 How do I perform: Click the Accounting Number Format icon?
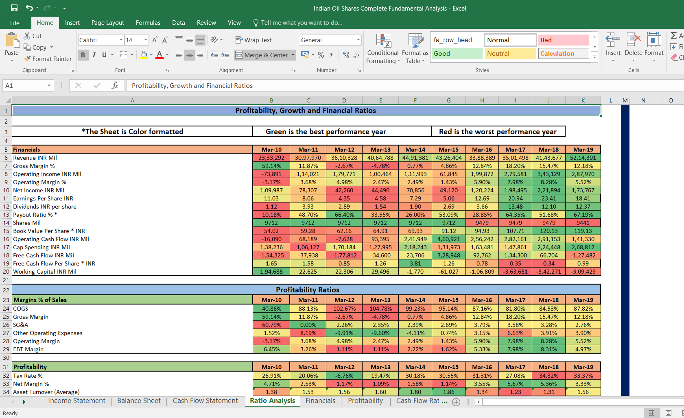point(305,55)
